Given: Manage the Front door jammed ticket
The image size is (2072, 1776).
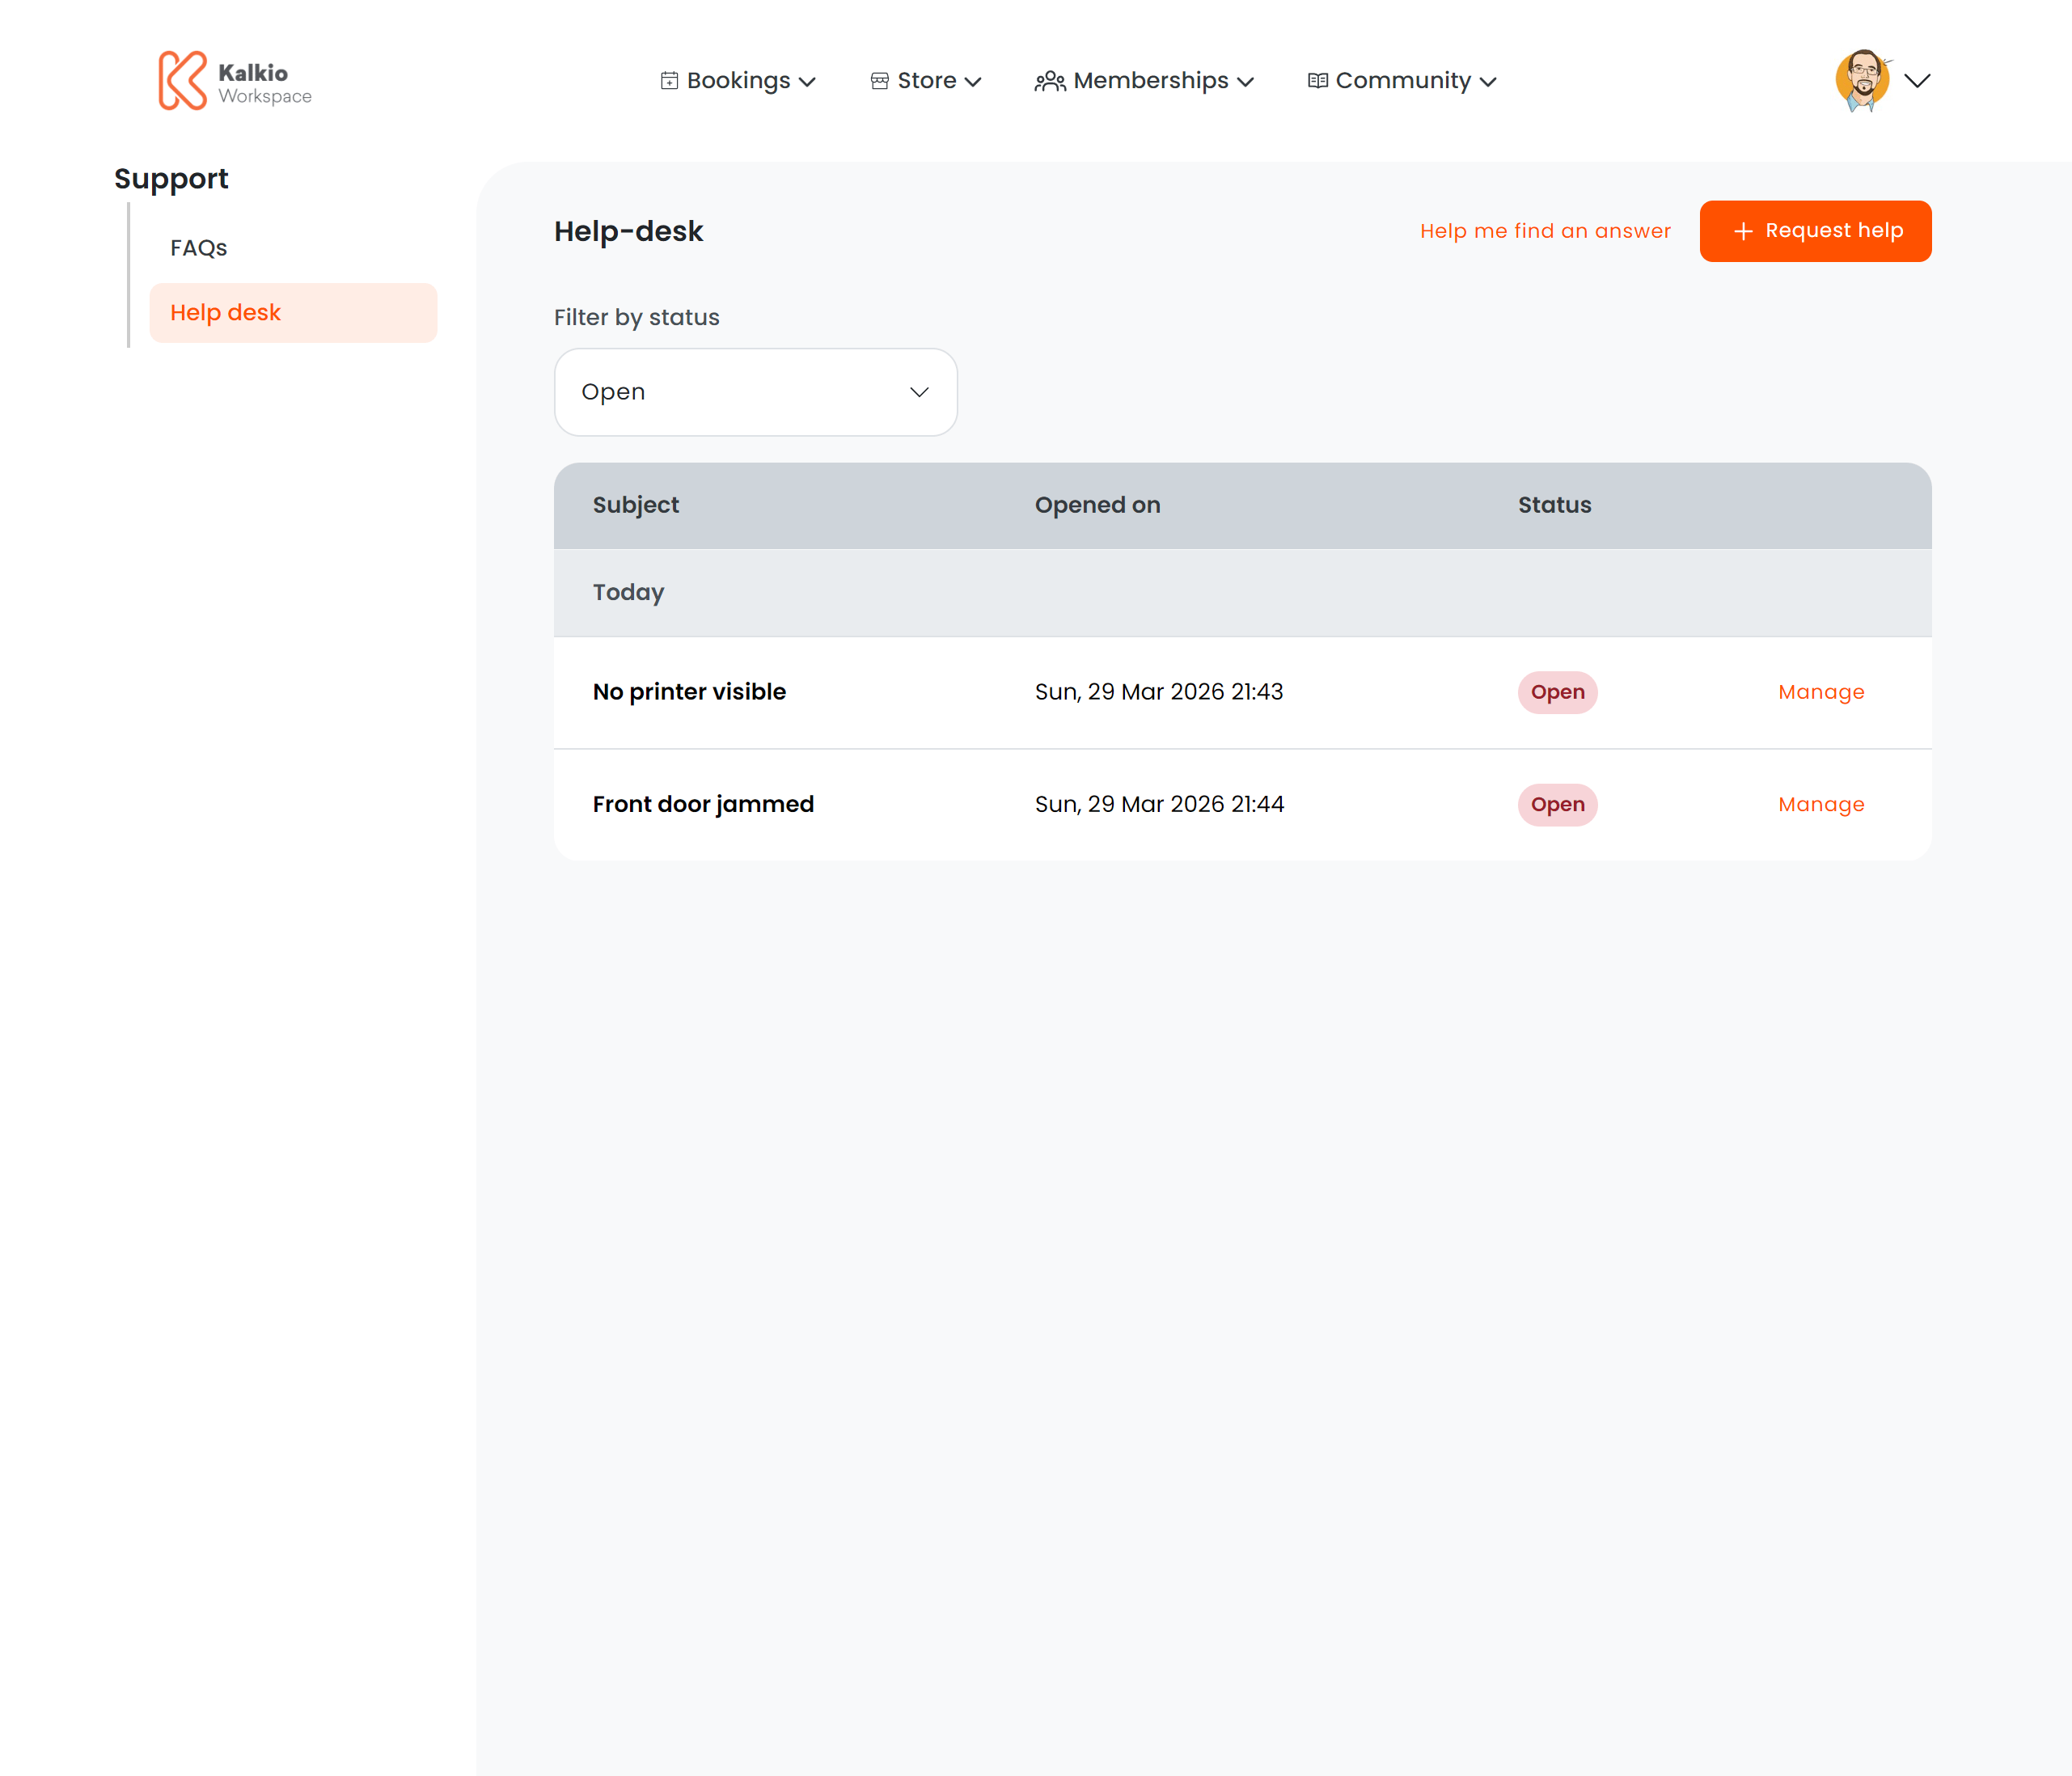Looking at the screenshot, I should pyautogui.click(x=1821, y=805).
